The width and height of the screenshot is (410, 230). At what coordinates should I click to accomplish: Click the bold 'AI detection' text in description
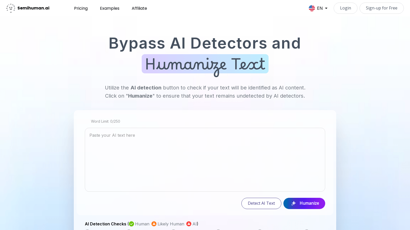[x=146, y=88]
